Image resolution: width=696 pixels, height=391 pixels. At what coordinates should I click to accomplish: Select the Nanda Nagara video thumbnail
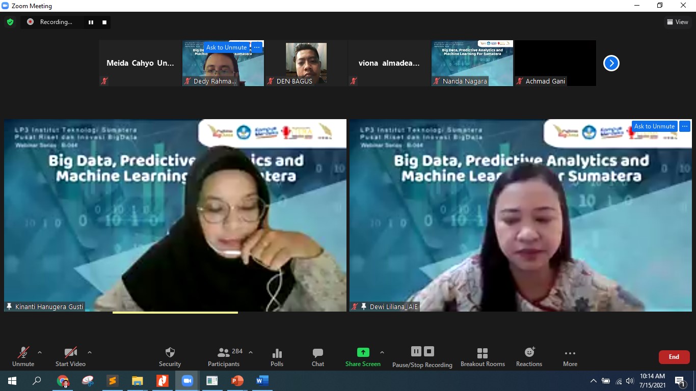coord(472,63)
